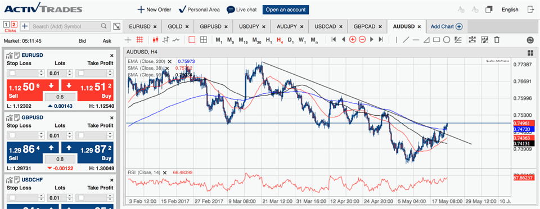The image size is (540, 209).
Task: Adjust EURUSD Lots stepper arrows
Action: 70,73
